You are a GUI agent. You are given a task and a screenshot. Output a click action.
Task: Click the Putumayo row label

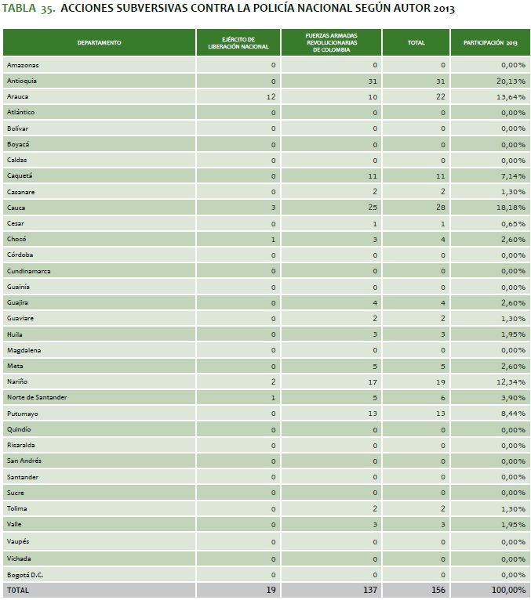(22, 414)
